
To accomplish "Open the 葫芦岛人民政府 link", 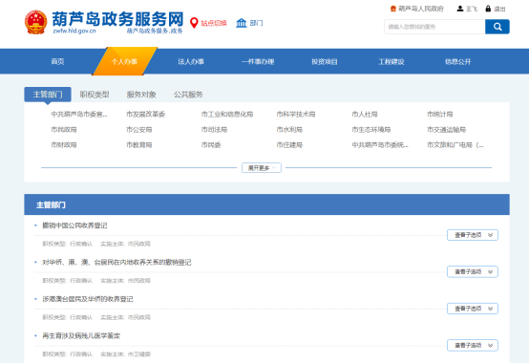I will (x=421, y=9).
